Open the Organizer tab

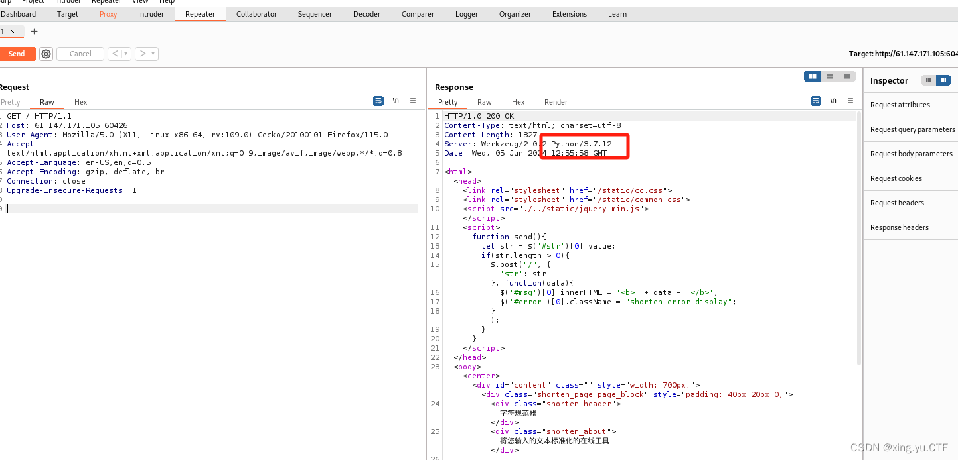pos(515,14)
